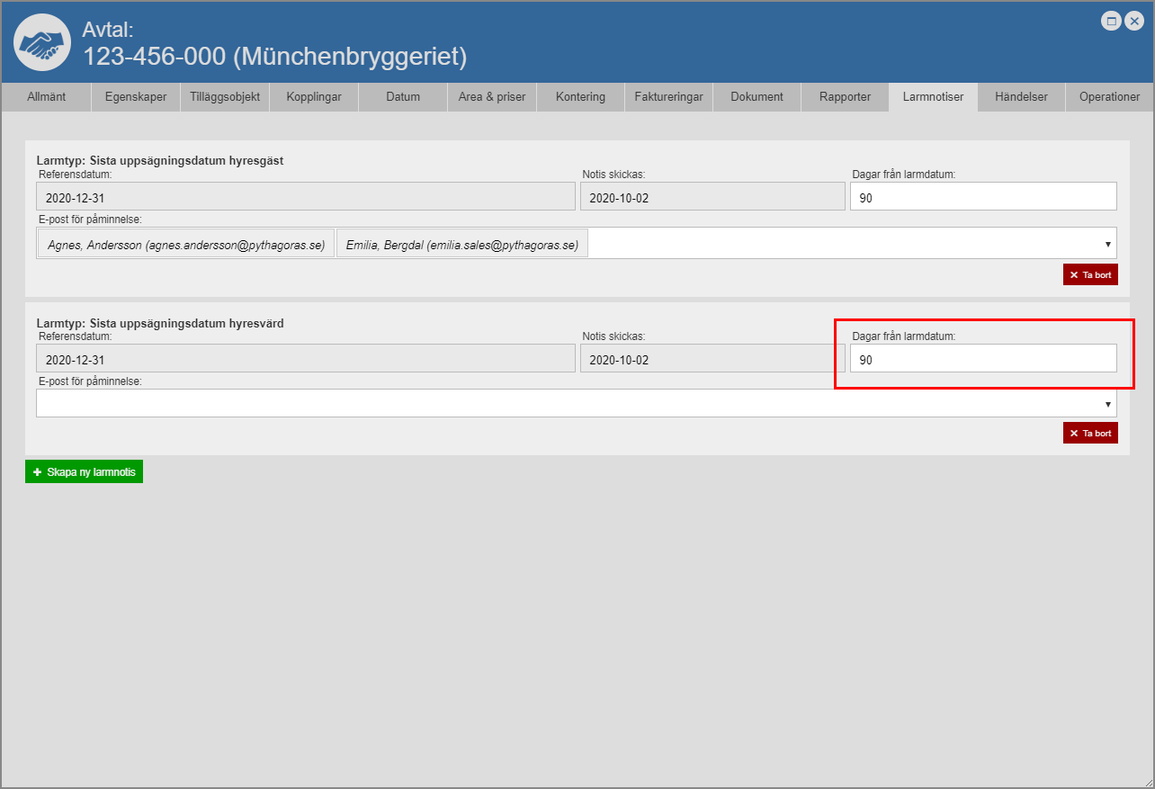Close the Avtal dialog window
Image resolution: width=1155 pixels, height=789 pixels.
click(x=1133, y=22)
